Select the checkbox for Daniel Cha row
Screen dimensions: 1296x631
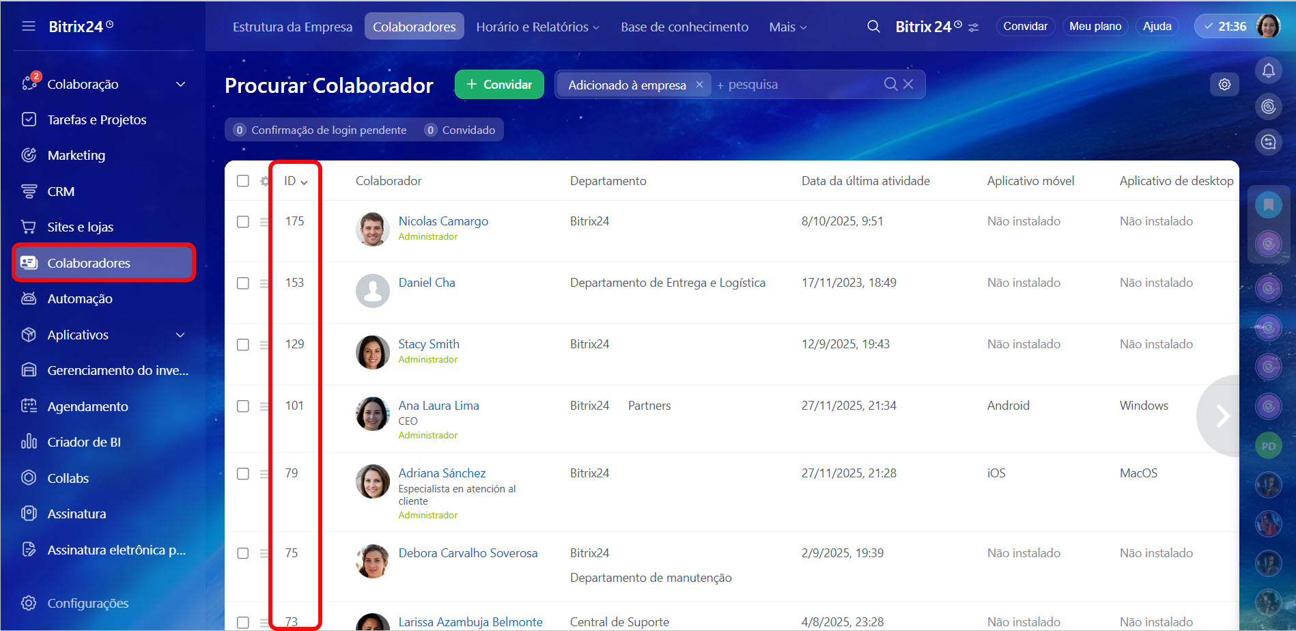243,283
